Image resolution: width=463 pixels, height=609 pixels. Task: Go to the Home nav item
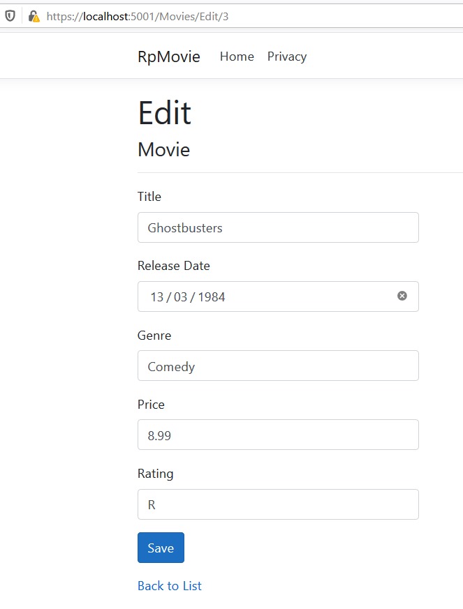click(x=237, y=57)
